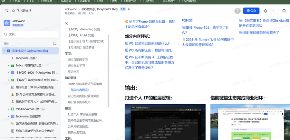Jump to 【AI 视频】创造梦境 in outline
The height and width of the screenshot is (140, 290).
click(x=81, y=47)
